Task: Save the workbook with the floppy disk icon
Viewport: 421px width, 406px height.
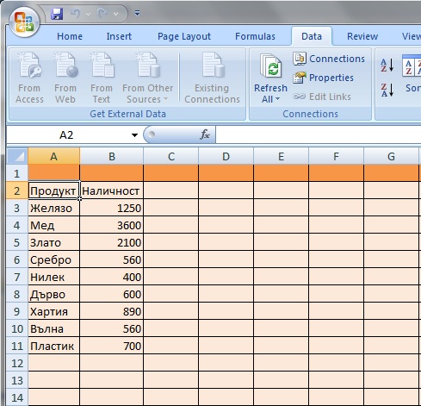Action: [x=57, y=14]
